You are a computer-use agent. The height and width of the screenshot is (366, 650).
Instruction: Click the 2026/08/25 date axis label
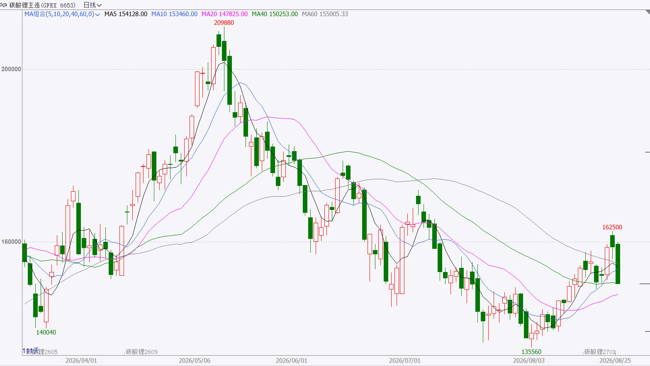pos(615,361)
